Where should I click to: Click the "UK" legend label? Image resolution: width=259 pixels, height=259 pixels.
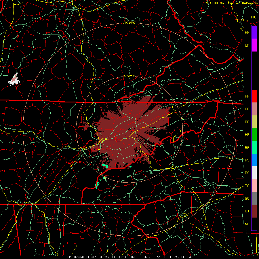[x=247, y=45]
